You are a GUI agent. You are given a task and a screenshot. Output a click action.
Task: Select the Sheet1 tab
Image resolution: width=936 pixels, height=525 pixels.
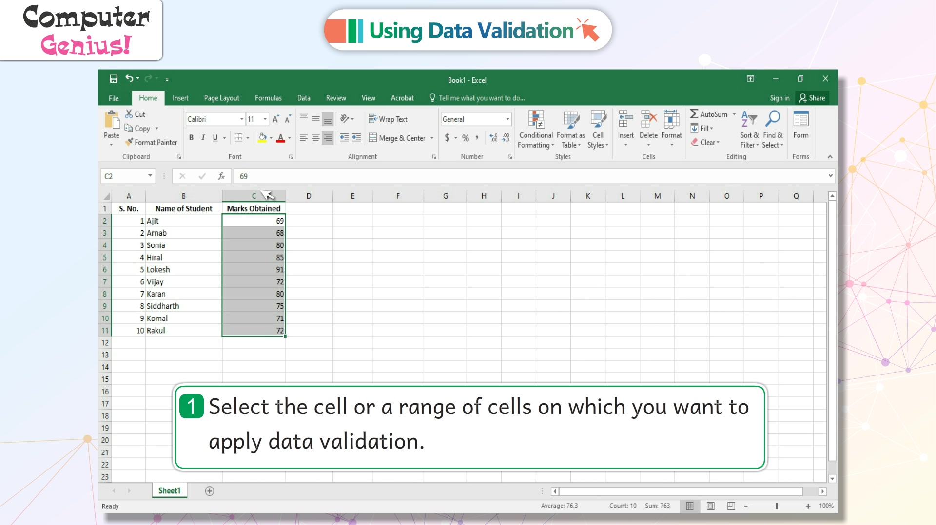point(169,490)
